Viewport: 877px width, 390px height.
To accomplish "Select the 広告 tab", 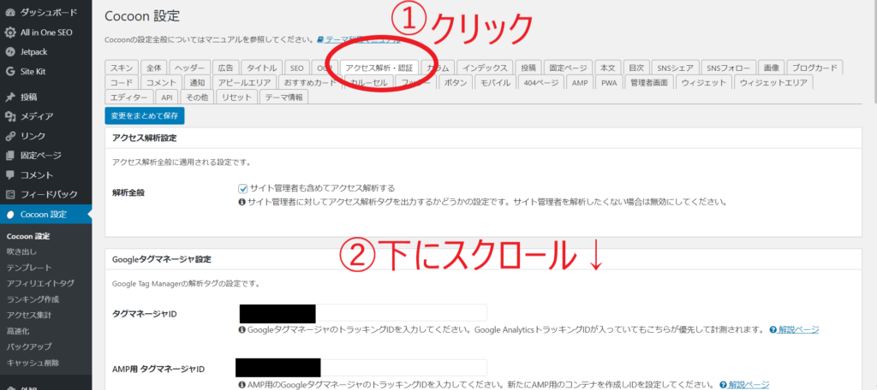I will tap(226, 68).
